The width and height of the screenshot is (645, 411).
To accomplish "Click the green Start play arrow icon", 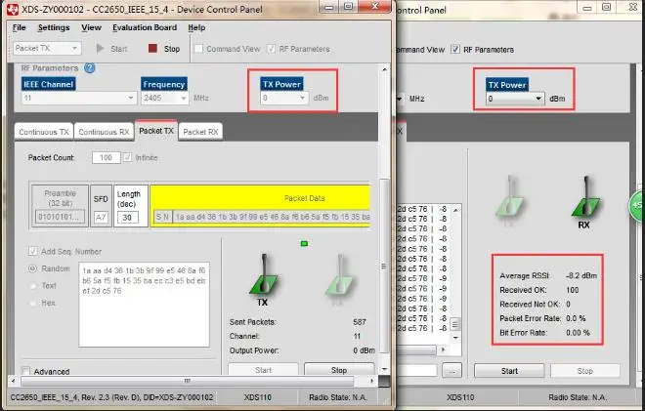I will coord(100,49).
